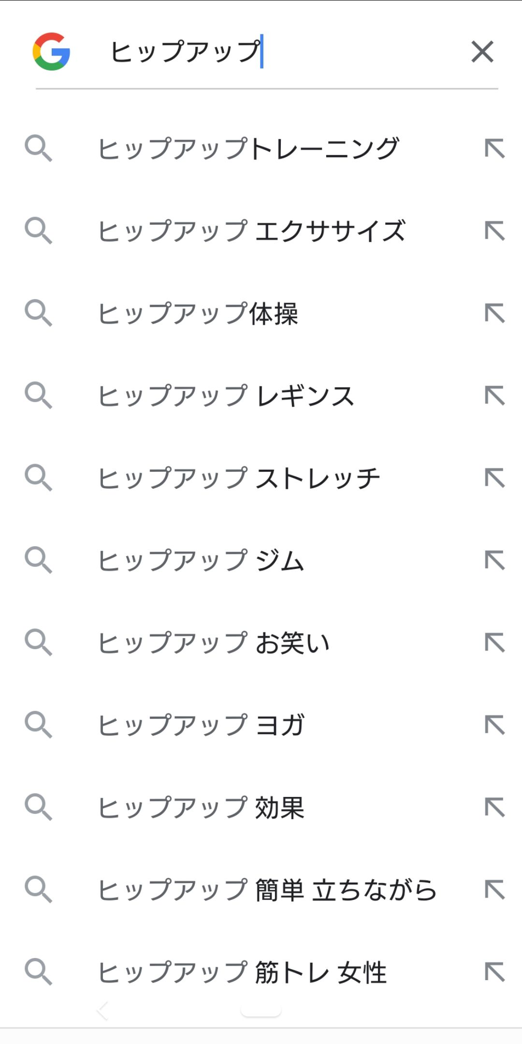Choose suggestion ヒップアップ 簡単 立ちながら
Viewport: 522px width, 1044px height.
267,890
